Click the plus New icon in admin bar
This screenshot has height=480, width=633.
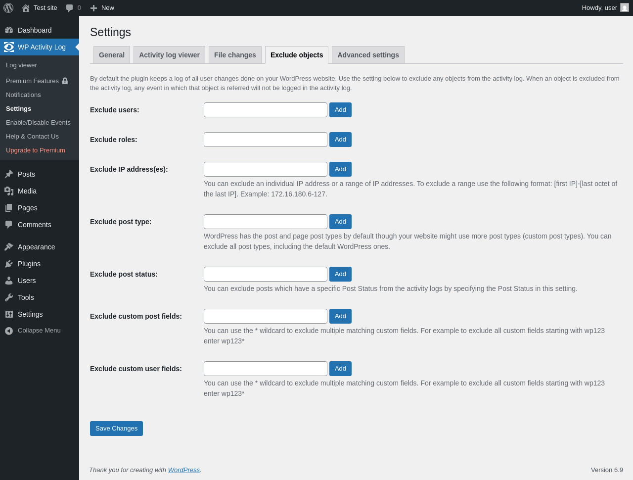[x=93, y=8]
